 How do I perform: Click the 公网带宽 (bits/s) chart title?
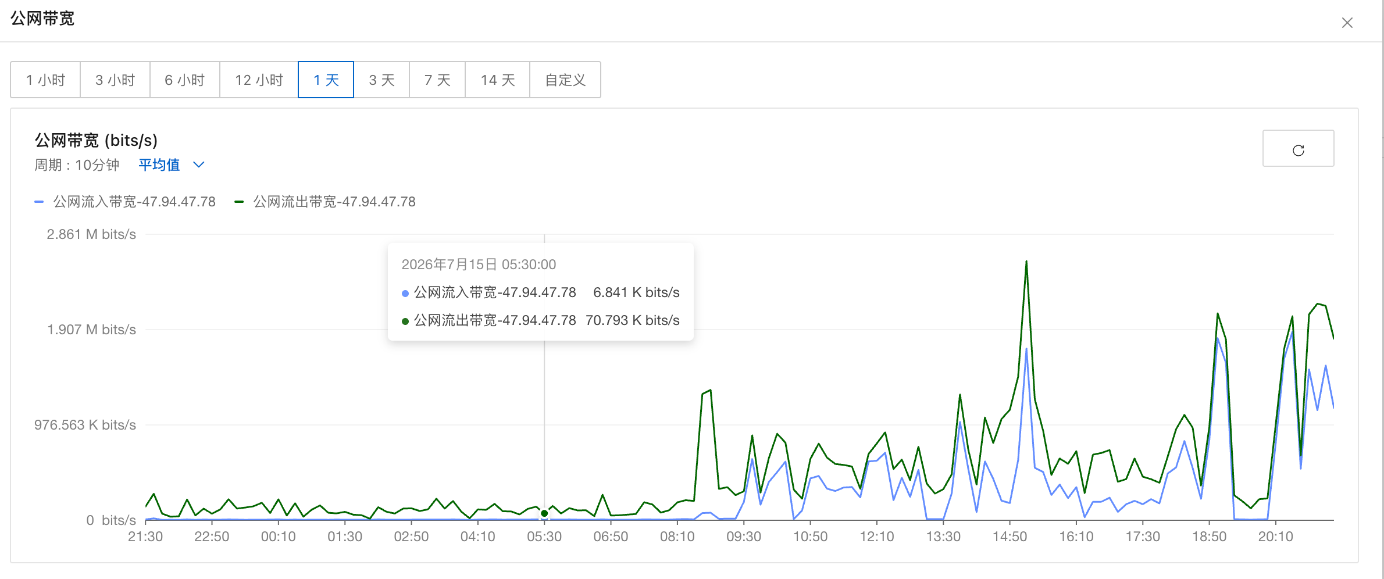pos(96,140)
